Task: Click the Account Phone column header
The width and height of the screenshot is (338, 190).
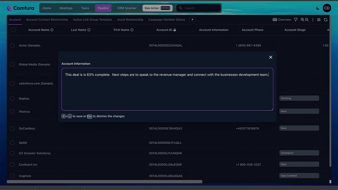Action: coord(253,30)
